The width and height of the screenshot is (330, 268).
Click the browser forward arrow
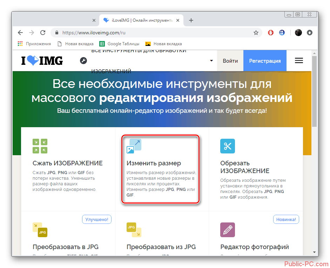(x=32, y=33)
